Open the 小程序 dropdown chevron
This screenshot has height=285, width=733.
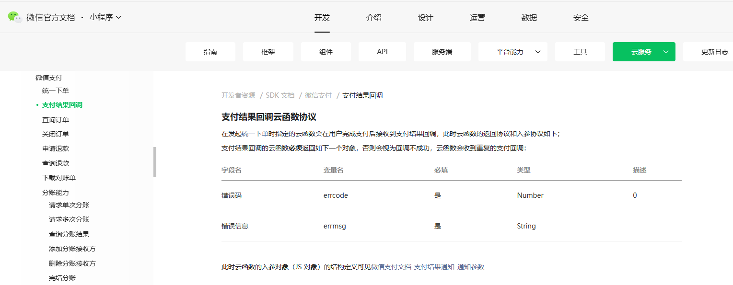coord(118,17)
